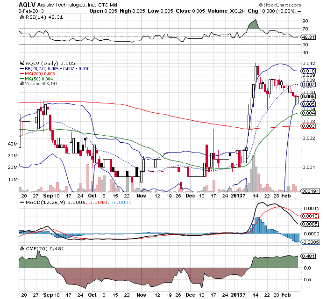The image size is (327, 299).
Task: Click the 8-Feb-2013 date label
Action: pyautogui.click(x=31, y=11)
